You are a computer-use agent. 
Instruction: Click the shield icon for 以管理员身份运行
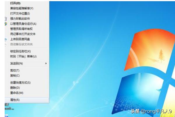pos(6,24)
